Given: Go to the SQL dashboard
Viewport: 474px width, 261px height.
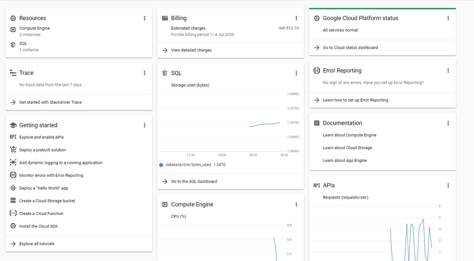Looking at the screenshot, I should point(194,181).
